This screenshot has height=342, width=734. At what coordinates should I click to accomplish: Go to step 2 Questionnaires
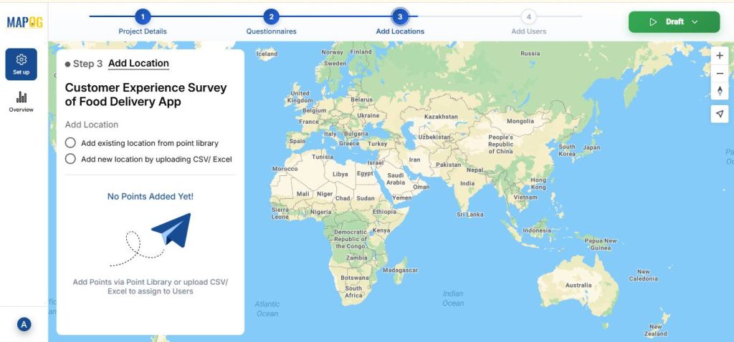271,16
